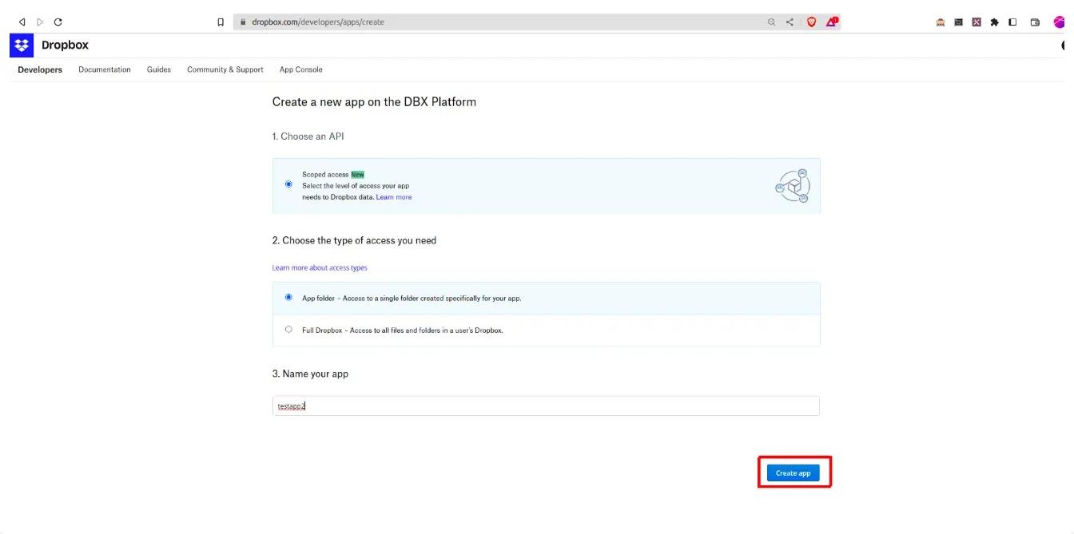This screenshot has width=1074, height=534.
Task: Click the browser back arrow
Action: click(x=22, y=22)
